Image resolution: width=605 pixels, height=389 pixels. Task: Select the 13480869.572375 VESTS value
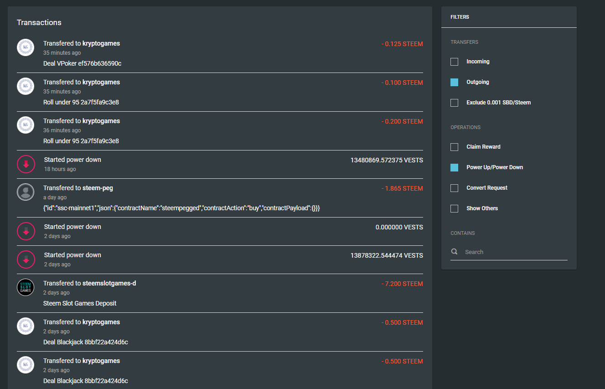point(387,160)
